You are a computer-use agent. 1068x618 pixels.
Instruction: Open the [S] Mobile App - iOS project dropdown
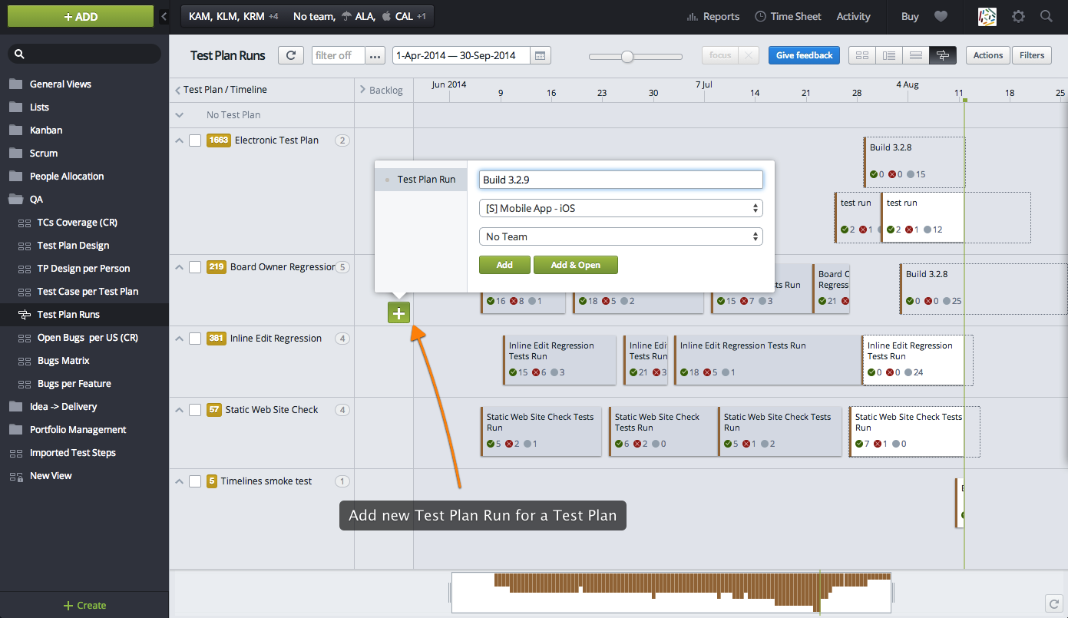pyautogui.click(x=620, y=207)
